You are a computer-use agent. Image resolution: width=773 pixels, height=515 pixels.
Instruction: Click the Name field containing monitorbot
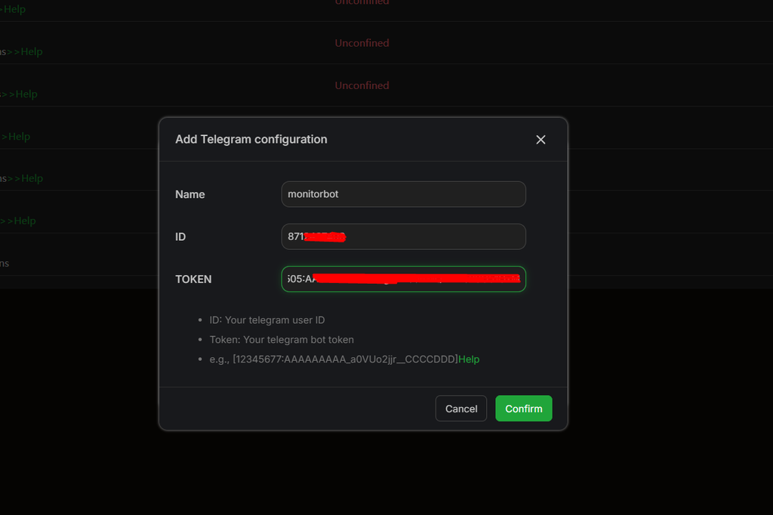pos(403,194)
